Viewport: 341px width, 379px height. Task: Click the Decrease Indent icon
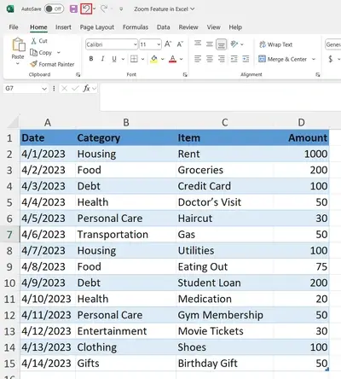click(234, 59)
